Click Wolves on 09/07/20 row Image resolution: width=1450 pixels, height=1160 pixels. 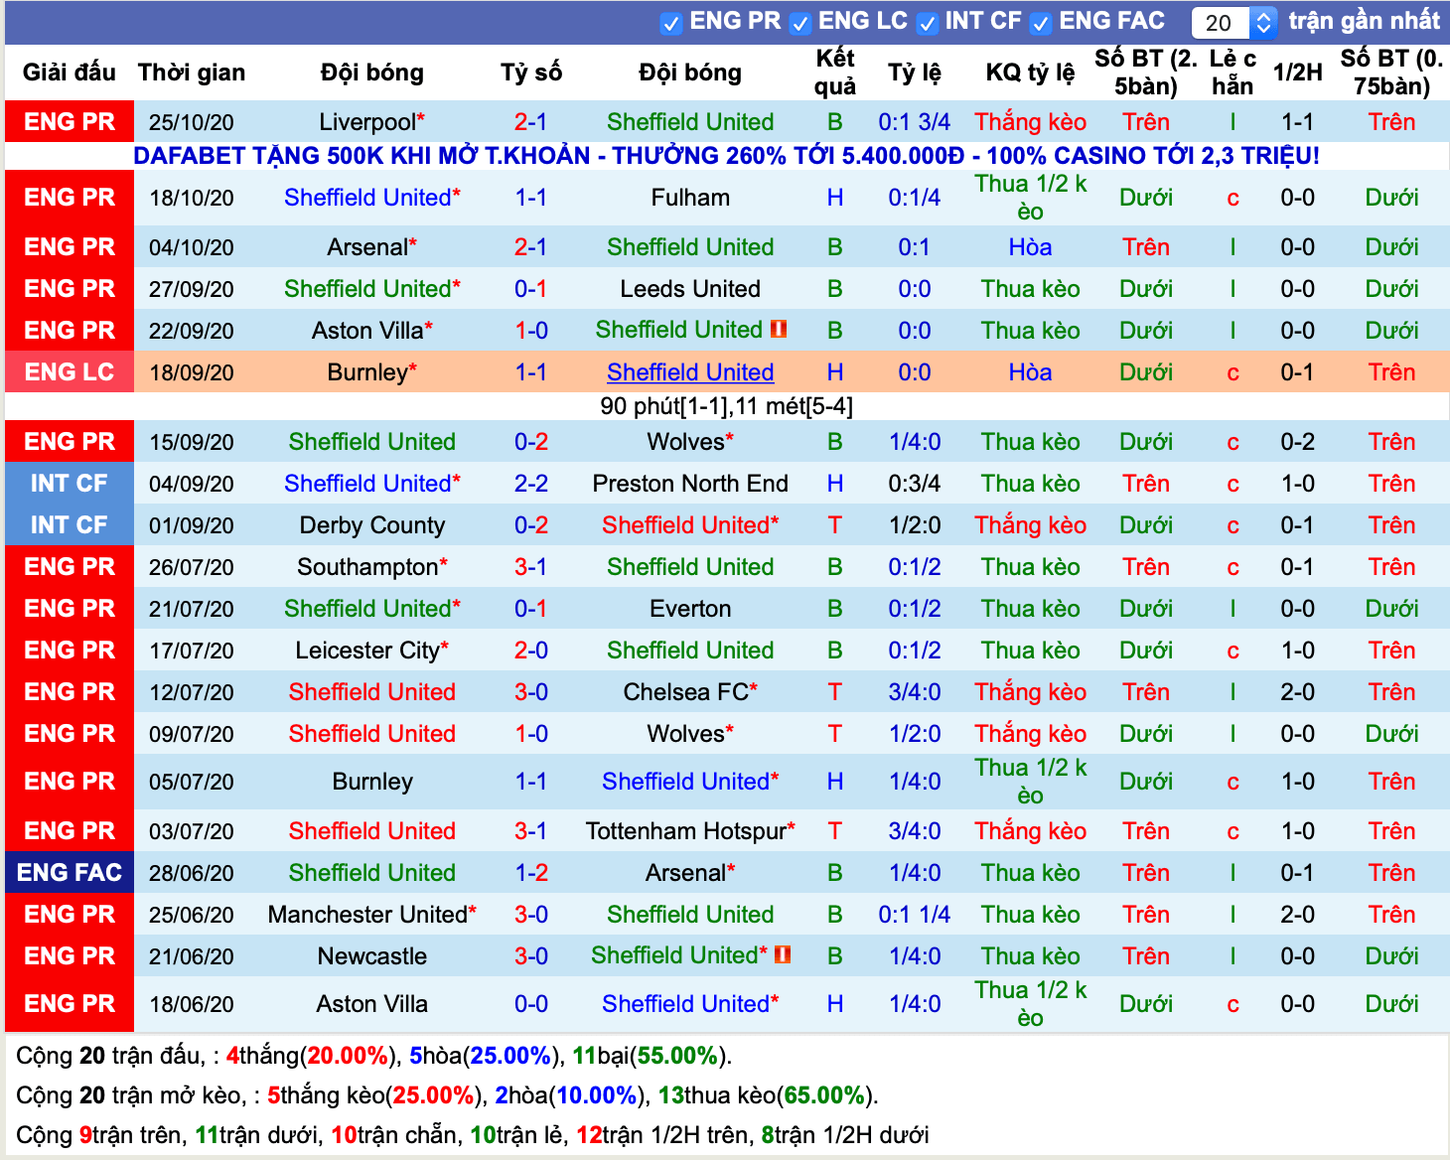(x=686, y=734)
